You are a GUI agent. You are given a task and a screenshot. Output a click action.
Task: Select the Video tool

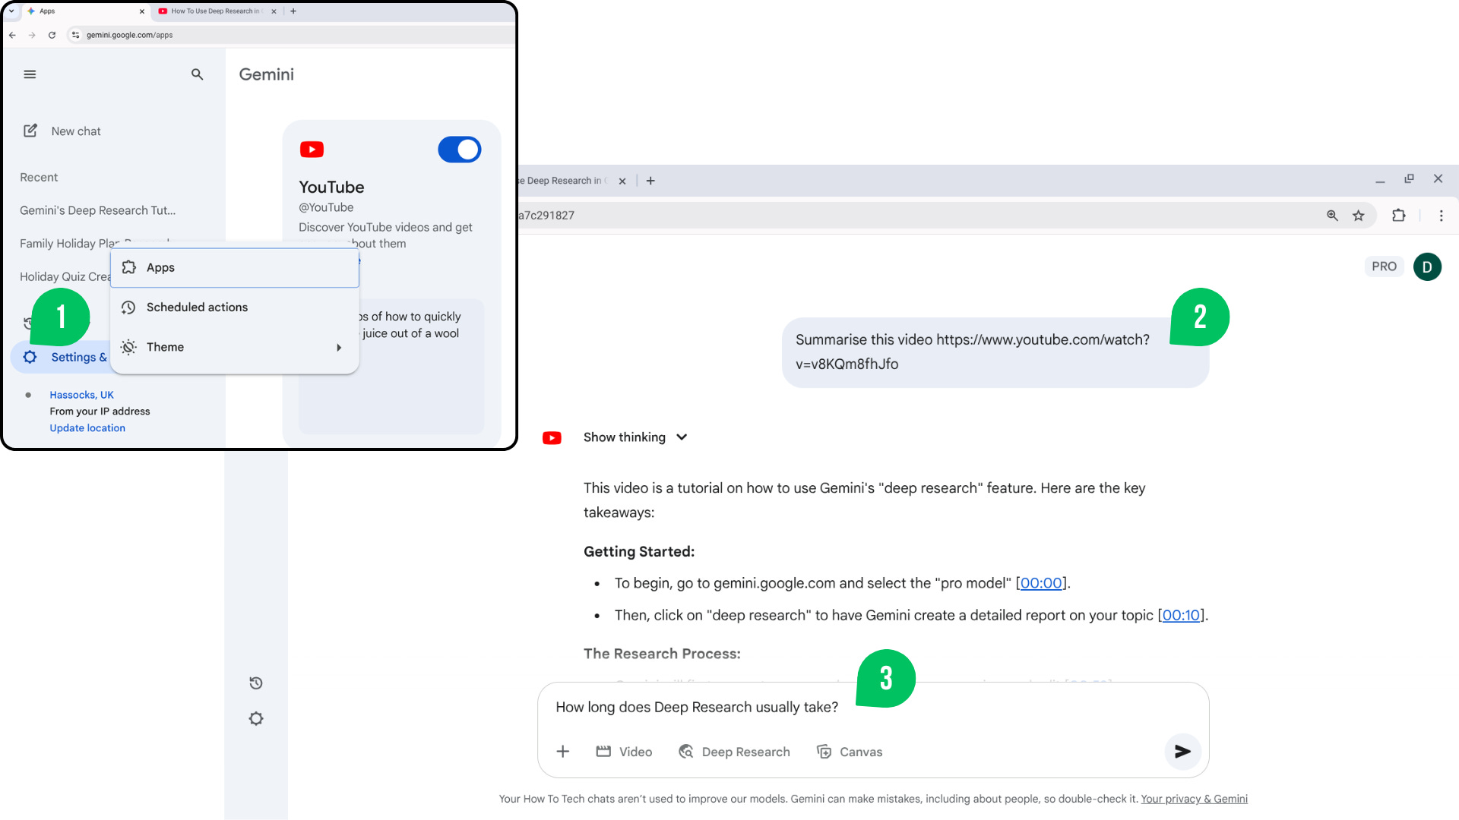(x=625, y=752)
